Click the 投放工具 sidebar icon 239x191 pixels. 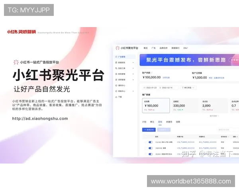[x=116, y=68]
